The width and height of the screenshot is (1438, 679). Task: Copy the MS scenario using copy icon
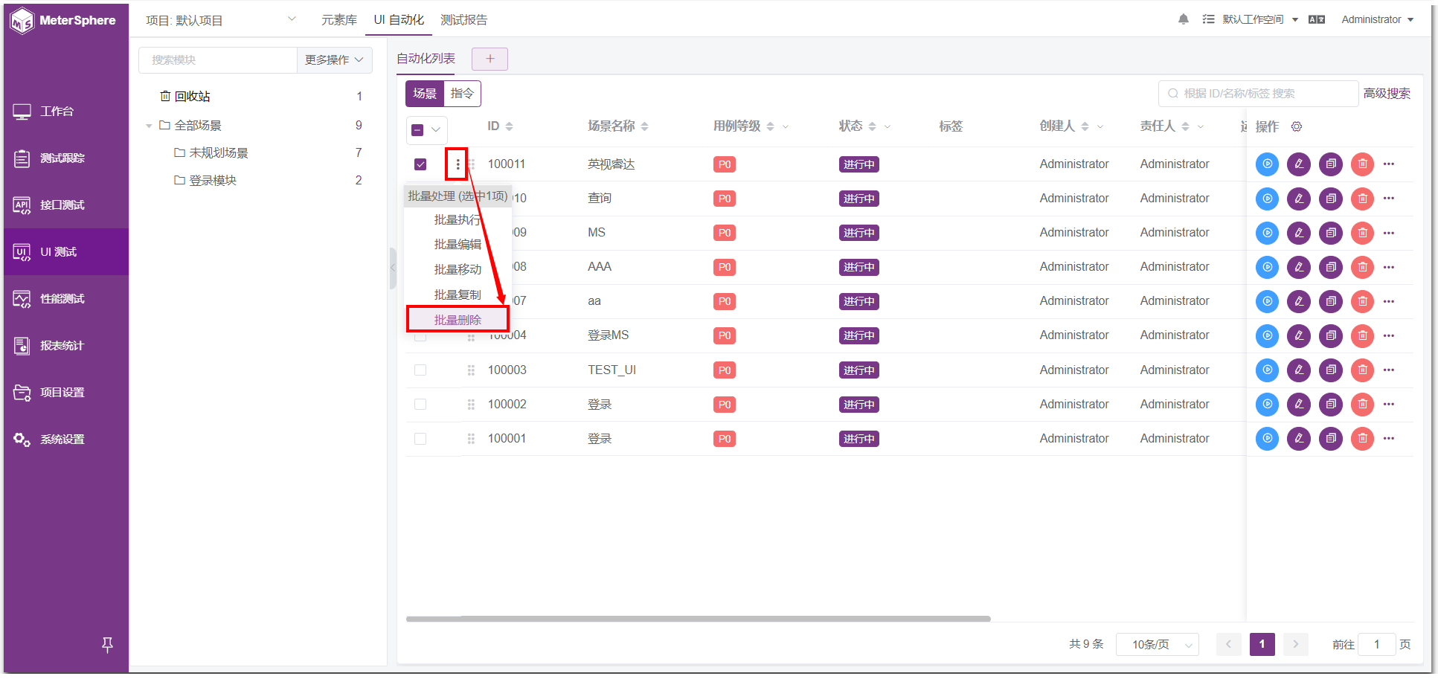[1331, 233]
